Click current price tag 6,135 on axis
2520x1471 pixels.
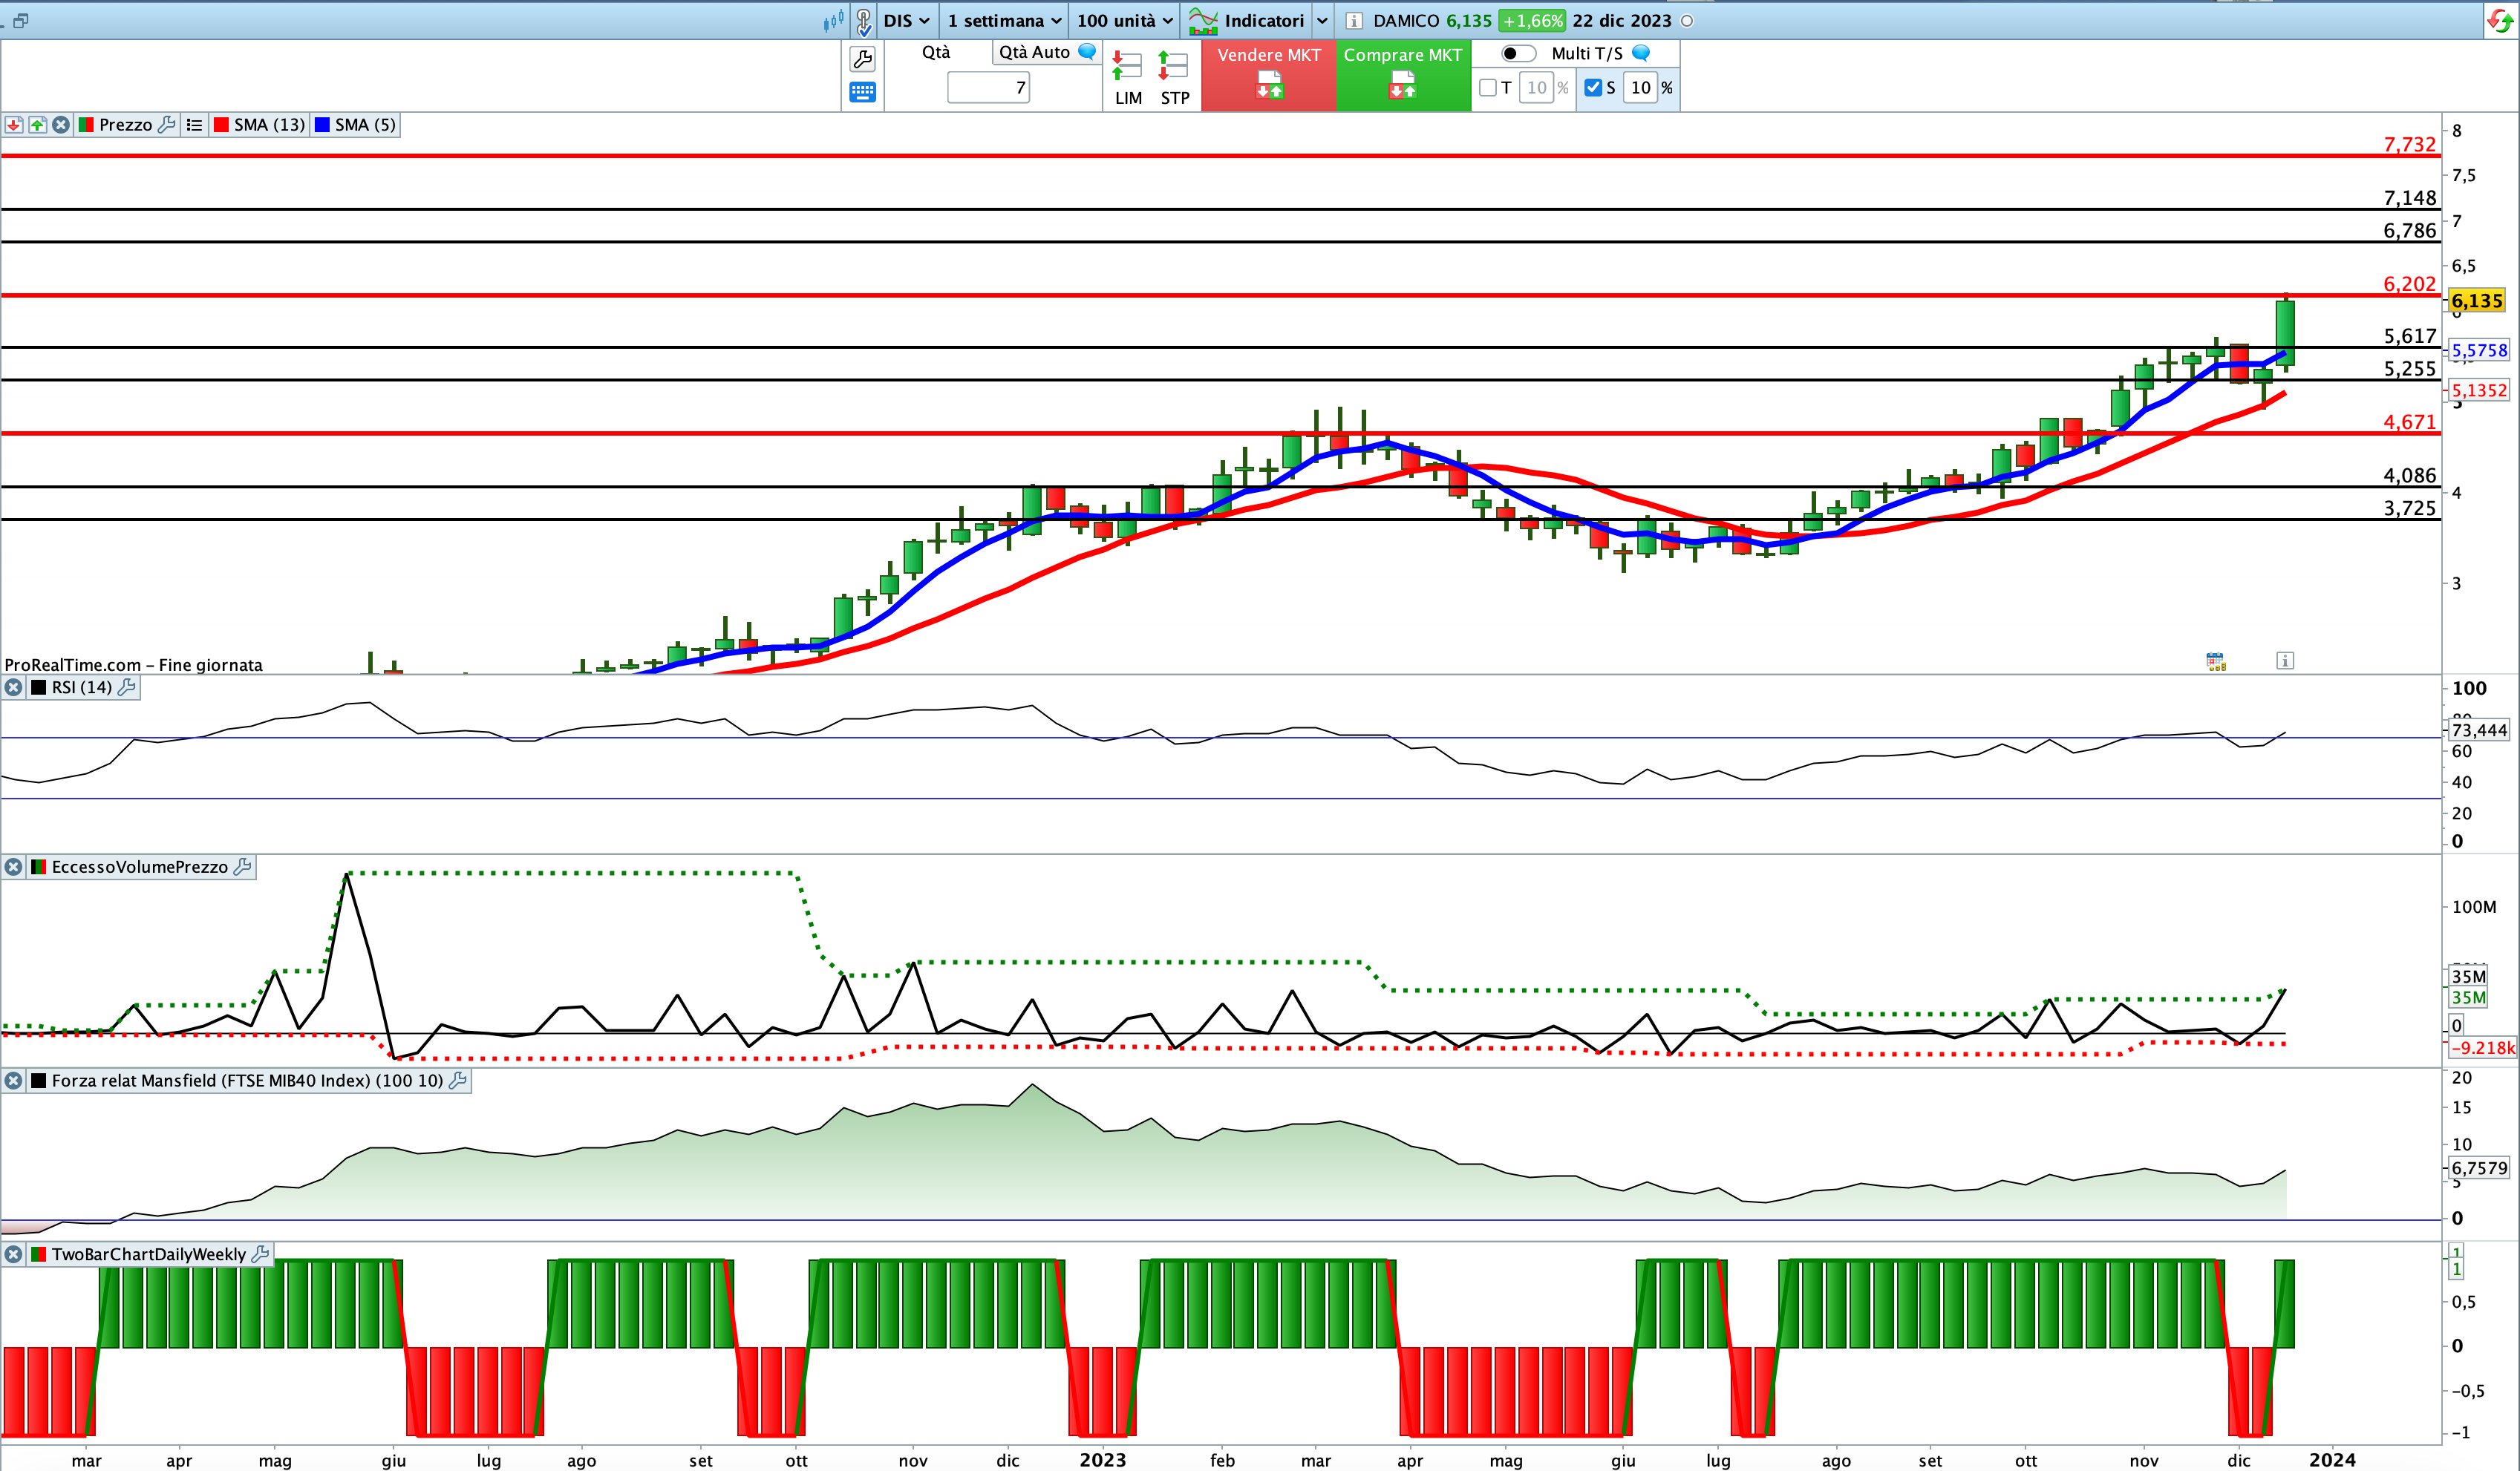[x=2477, y=301]
